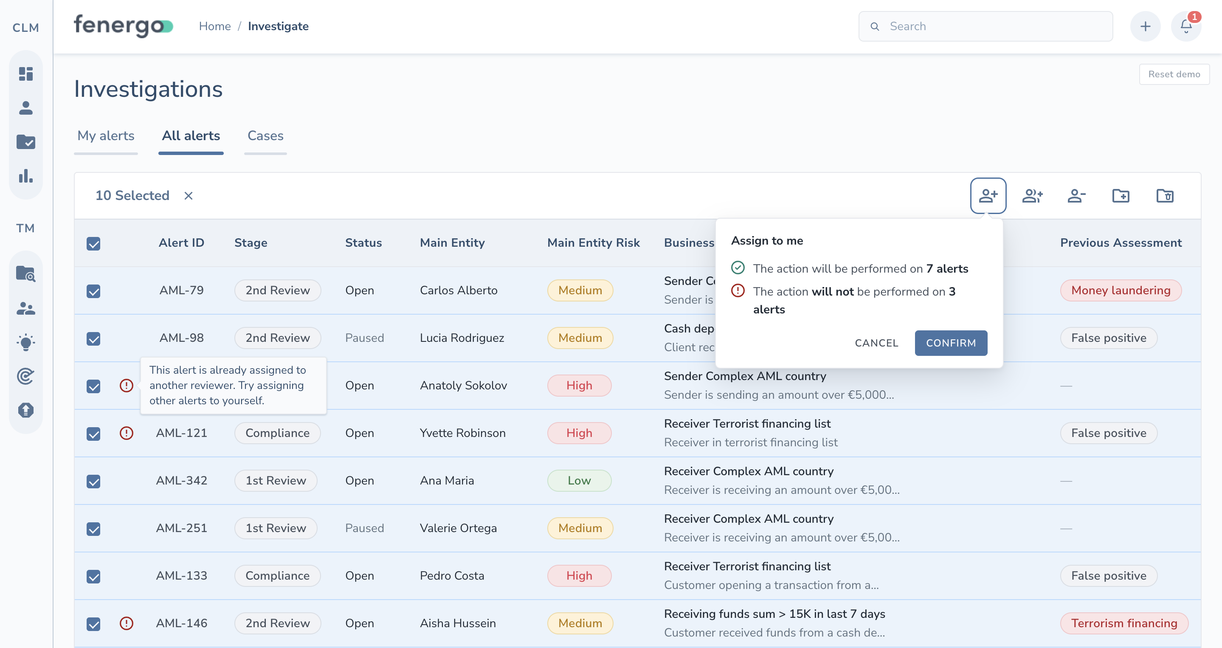Viewport: 1222px width, 648px height.
Task: Uncheck the AML-79 row checkbox
Action: pyautogui.click(x=93, y=291)
